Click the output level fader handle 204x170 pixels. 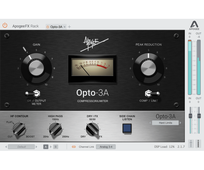pos(199,116)
